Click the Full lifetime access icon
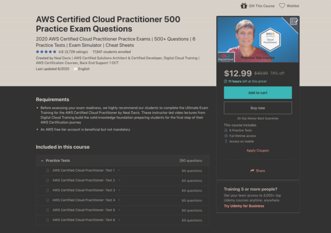This screenshot has width=331, height=233. click(x=226, y=136)
